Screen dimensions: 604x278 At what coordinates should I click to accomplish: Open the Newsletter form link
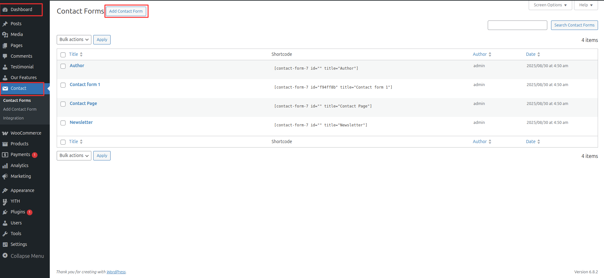pos(81,122)
